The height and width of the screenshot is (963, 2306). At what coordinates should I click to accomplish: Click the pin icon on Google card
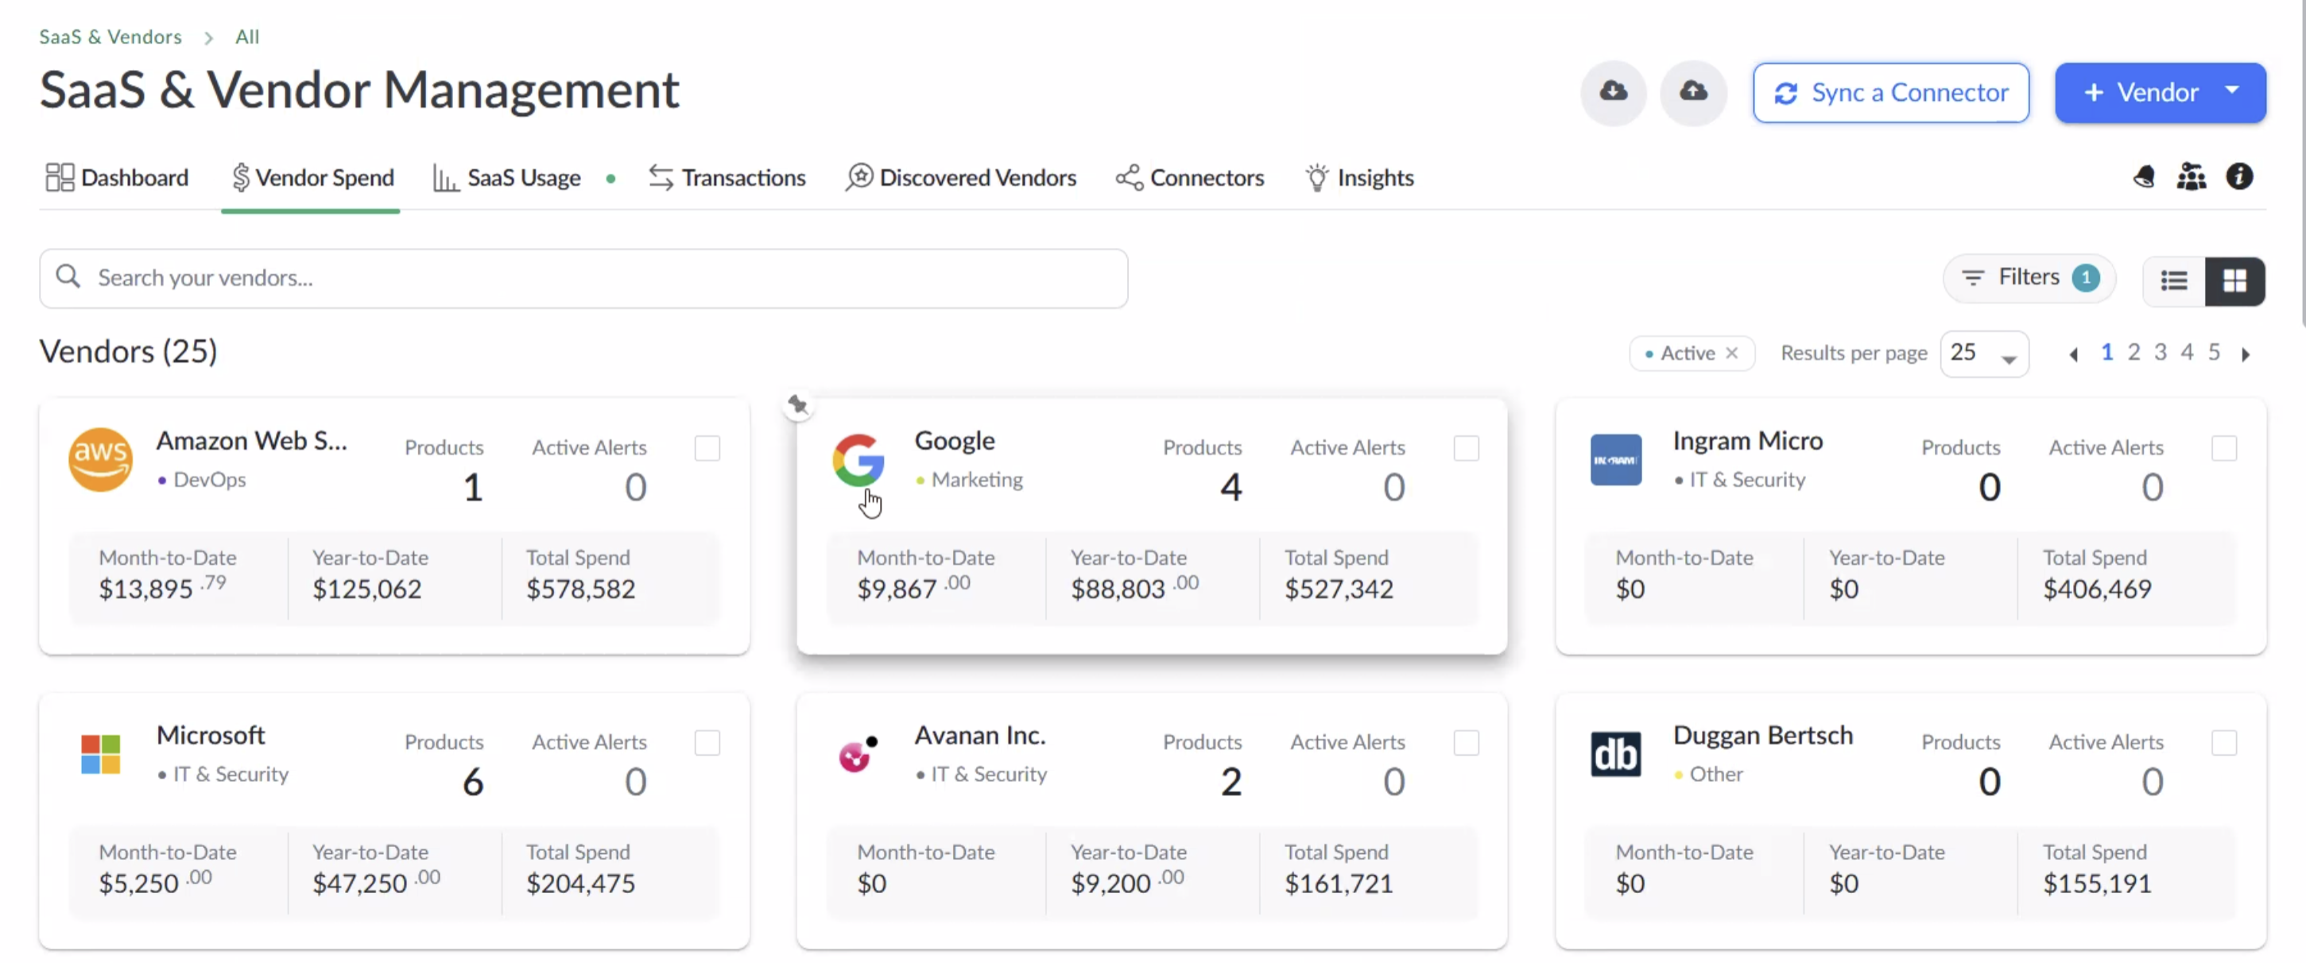point(797,405)
